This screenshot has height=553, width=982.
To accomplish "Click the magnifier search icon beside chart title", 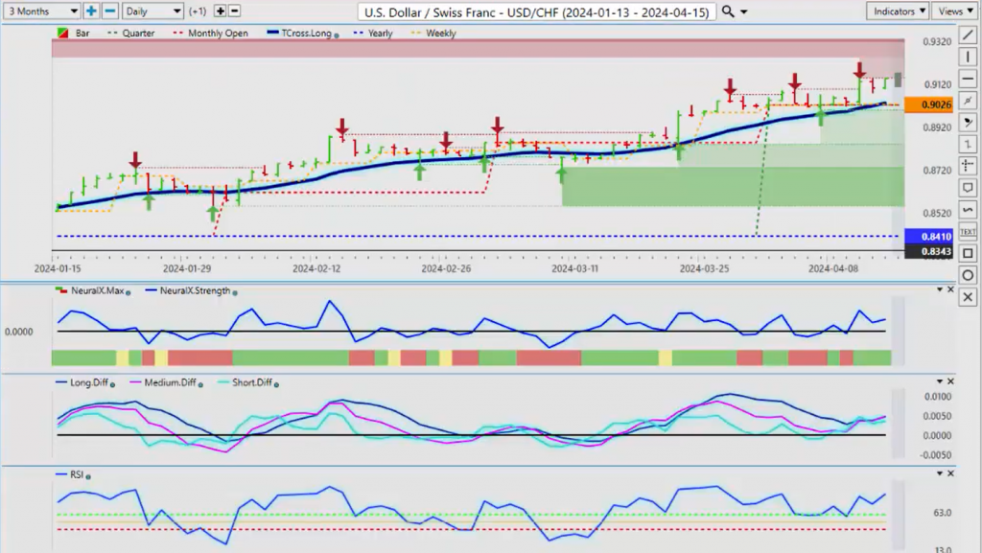I will point(728,12).
